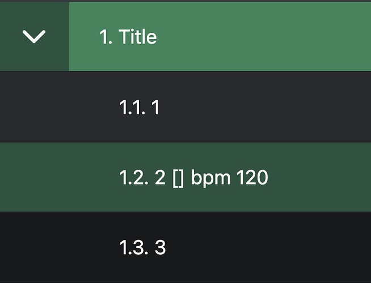371x283 pixels.
Task: Click the blank indent left of "1.1. 1"
Action: [x=57, y=107]
